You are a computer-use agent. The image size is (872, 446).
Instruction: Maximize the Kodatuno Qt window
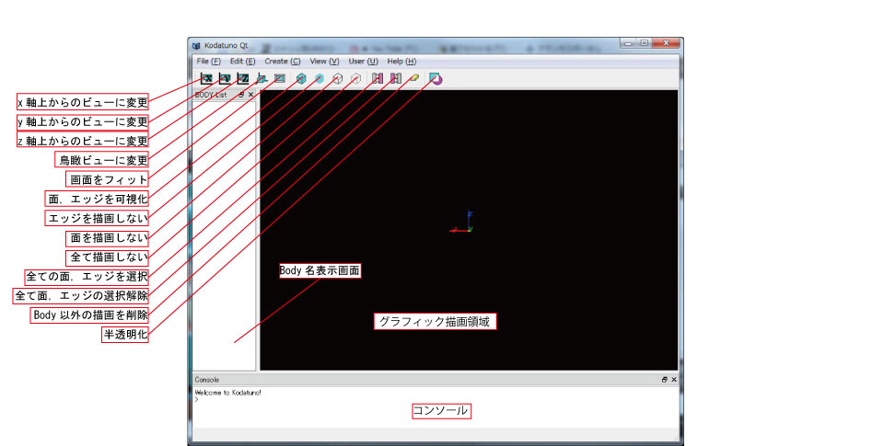pos(644,43)
